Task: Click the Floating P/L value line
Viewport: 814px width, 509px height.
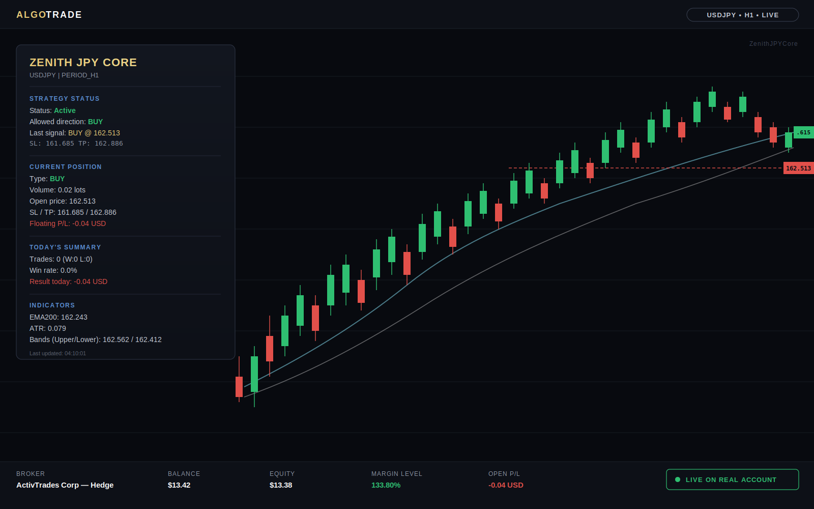Action: click(x=68, y=223)
